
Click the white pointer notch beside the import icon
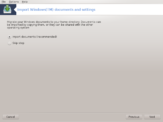[x=15, y=9]
